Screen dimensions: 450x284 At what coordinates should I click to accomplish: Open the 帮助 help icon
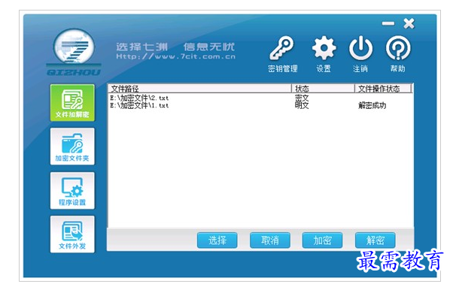click(x=398, y=54)
